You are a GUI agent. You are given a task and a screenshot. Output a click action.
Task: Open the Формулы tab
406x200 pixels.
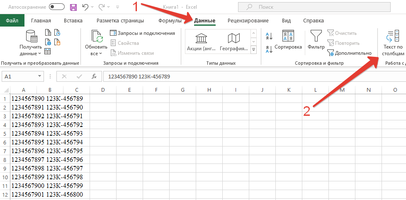(x=170, y=21)
